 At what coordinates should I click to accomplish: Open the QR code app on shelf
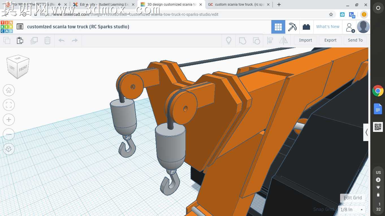tap(378, 127)
